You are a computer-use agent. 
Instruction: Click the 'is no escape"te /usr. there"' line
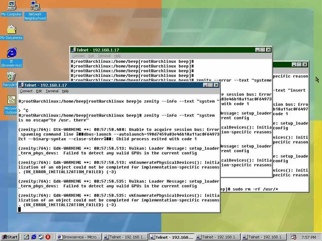[53, 120]
